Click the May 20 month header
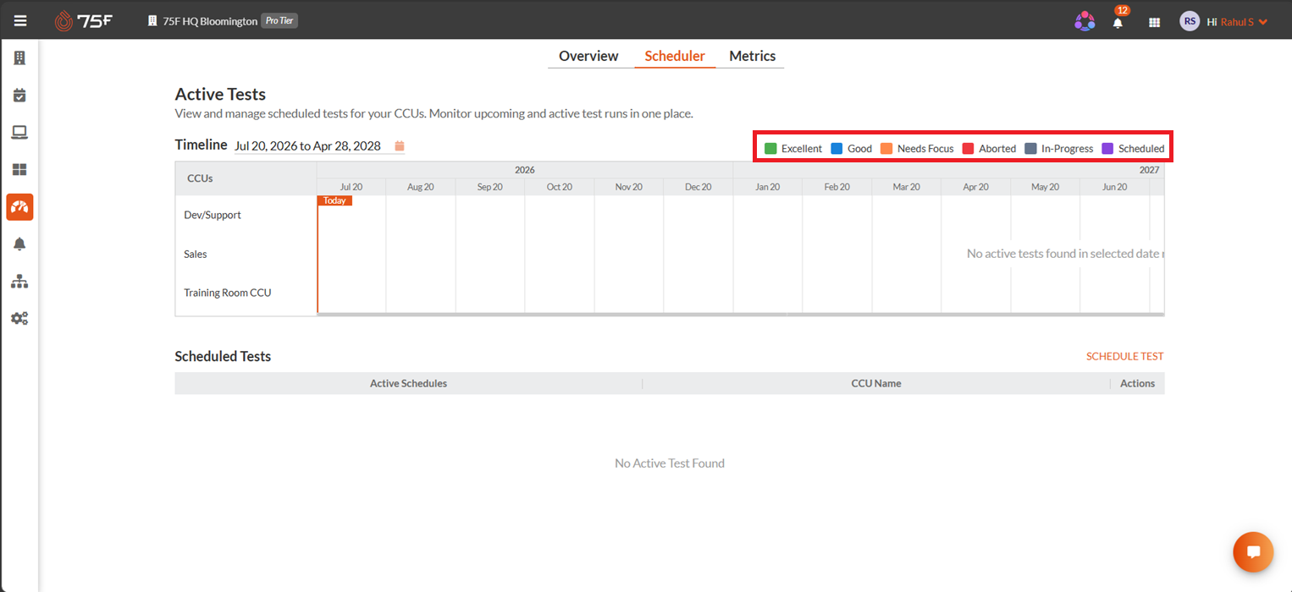Viewport: 1292px width, 592px height. coord(1046,187)
